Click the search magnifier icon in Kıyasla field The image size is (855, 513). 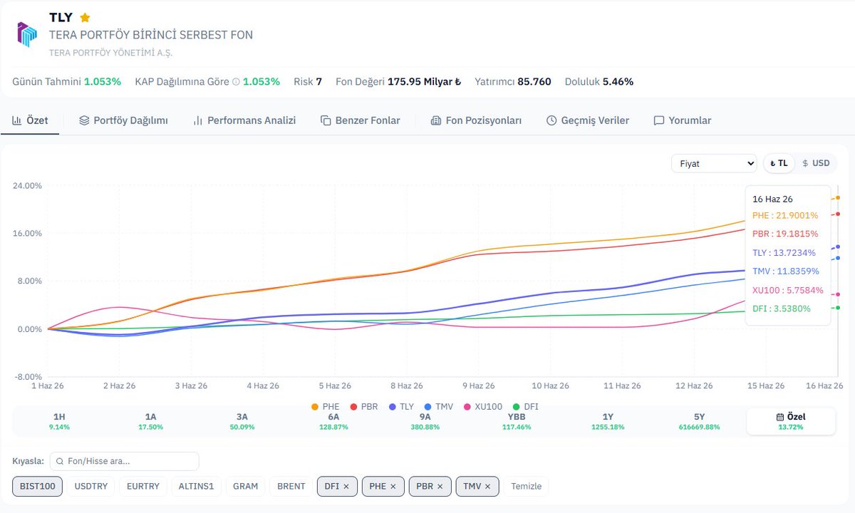(x=61, y=461)
